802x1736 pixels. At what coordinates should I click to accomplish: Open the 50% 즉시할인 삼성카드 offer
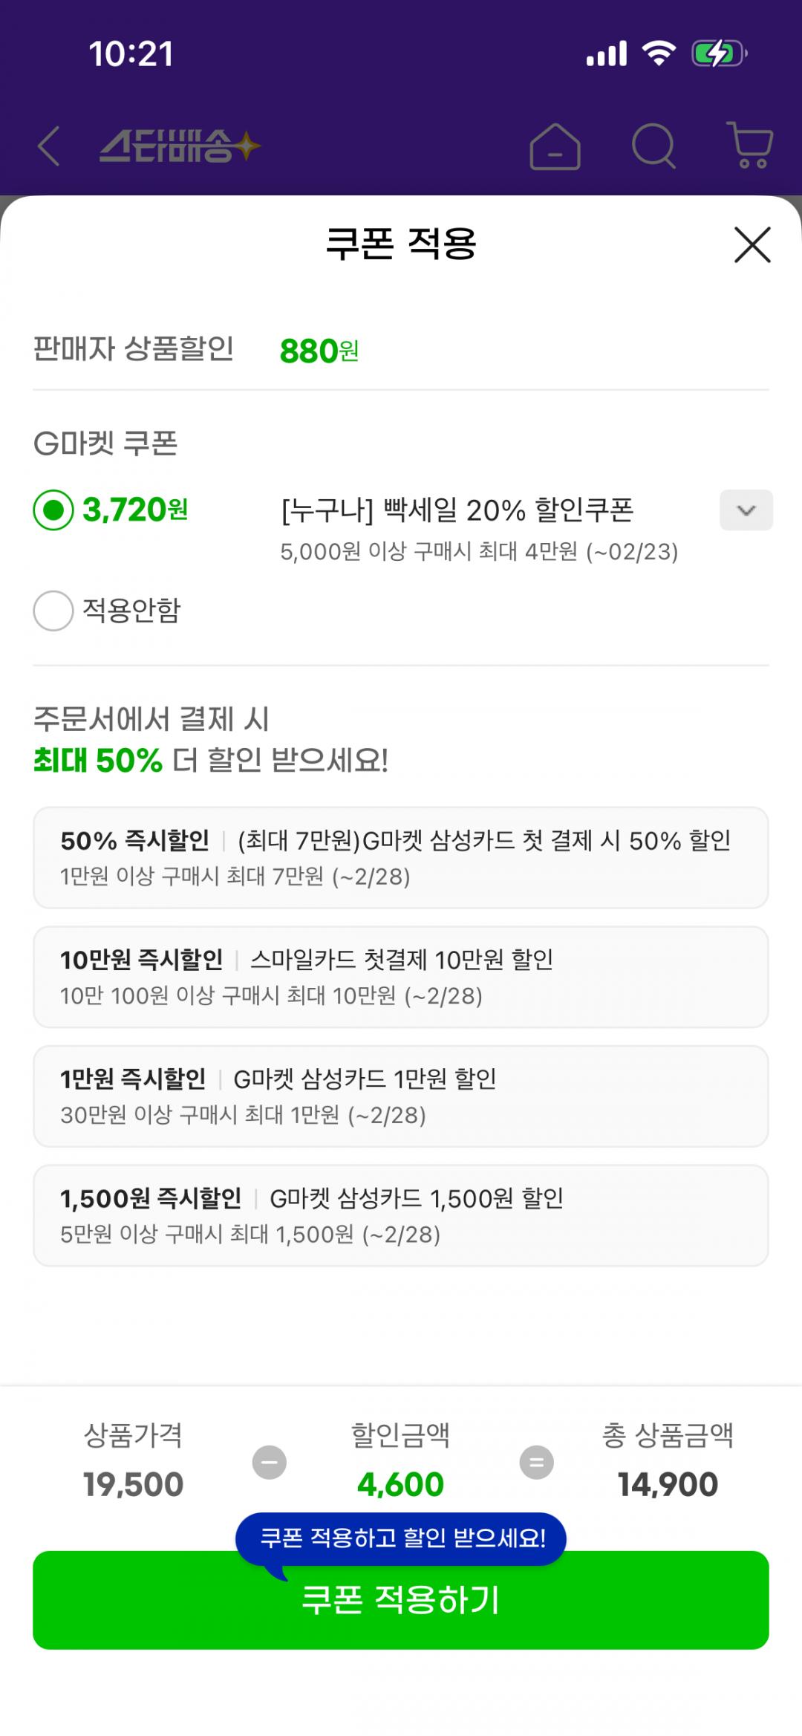tap(401, 857)
